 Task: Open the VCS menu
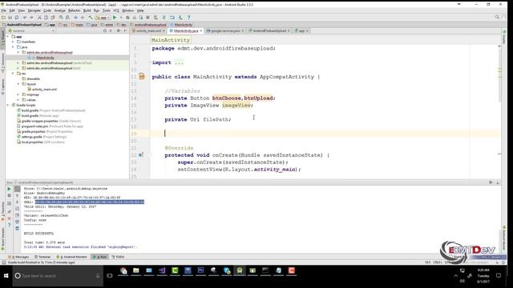115,10
